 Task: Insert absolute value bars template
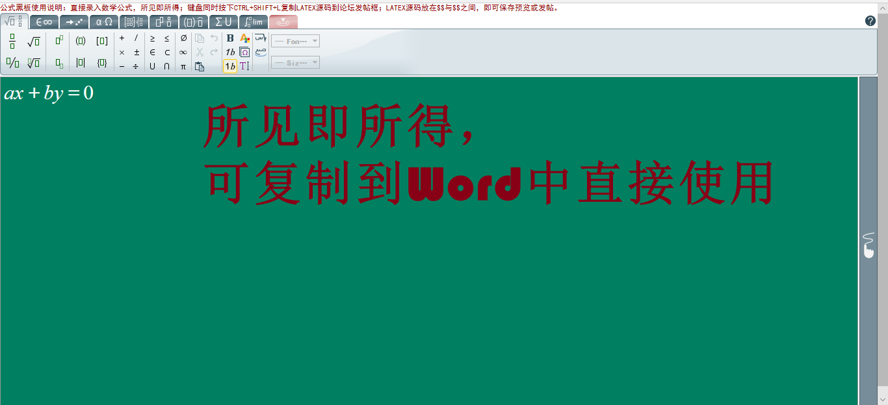pyautogui.click(x=81, y=63)
